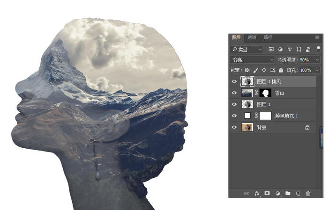The width and height of the screenshot is (328, 210).
Task: Lock all padlock icon
Action: click(x=281, y=70)
